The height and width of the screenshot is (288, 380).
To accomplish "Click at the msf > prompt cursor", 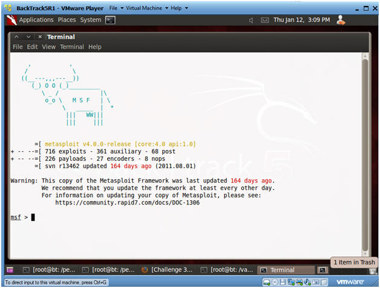I will [33, 217].
